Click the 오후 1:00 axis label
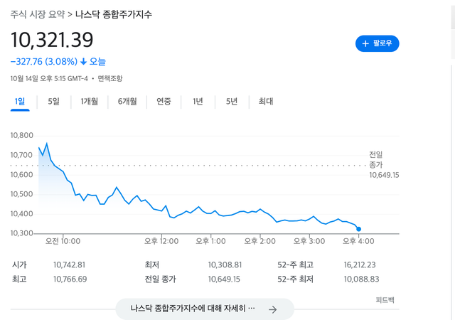455x320 pixels. tap(210, 241)
